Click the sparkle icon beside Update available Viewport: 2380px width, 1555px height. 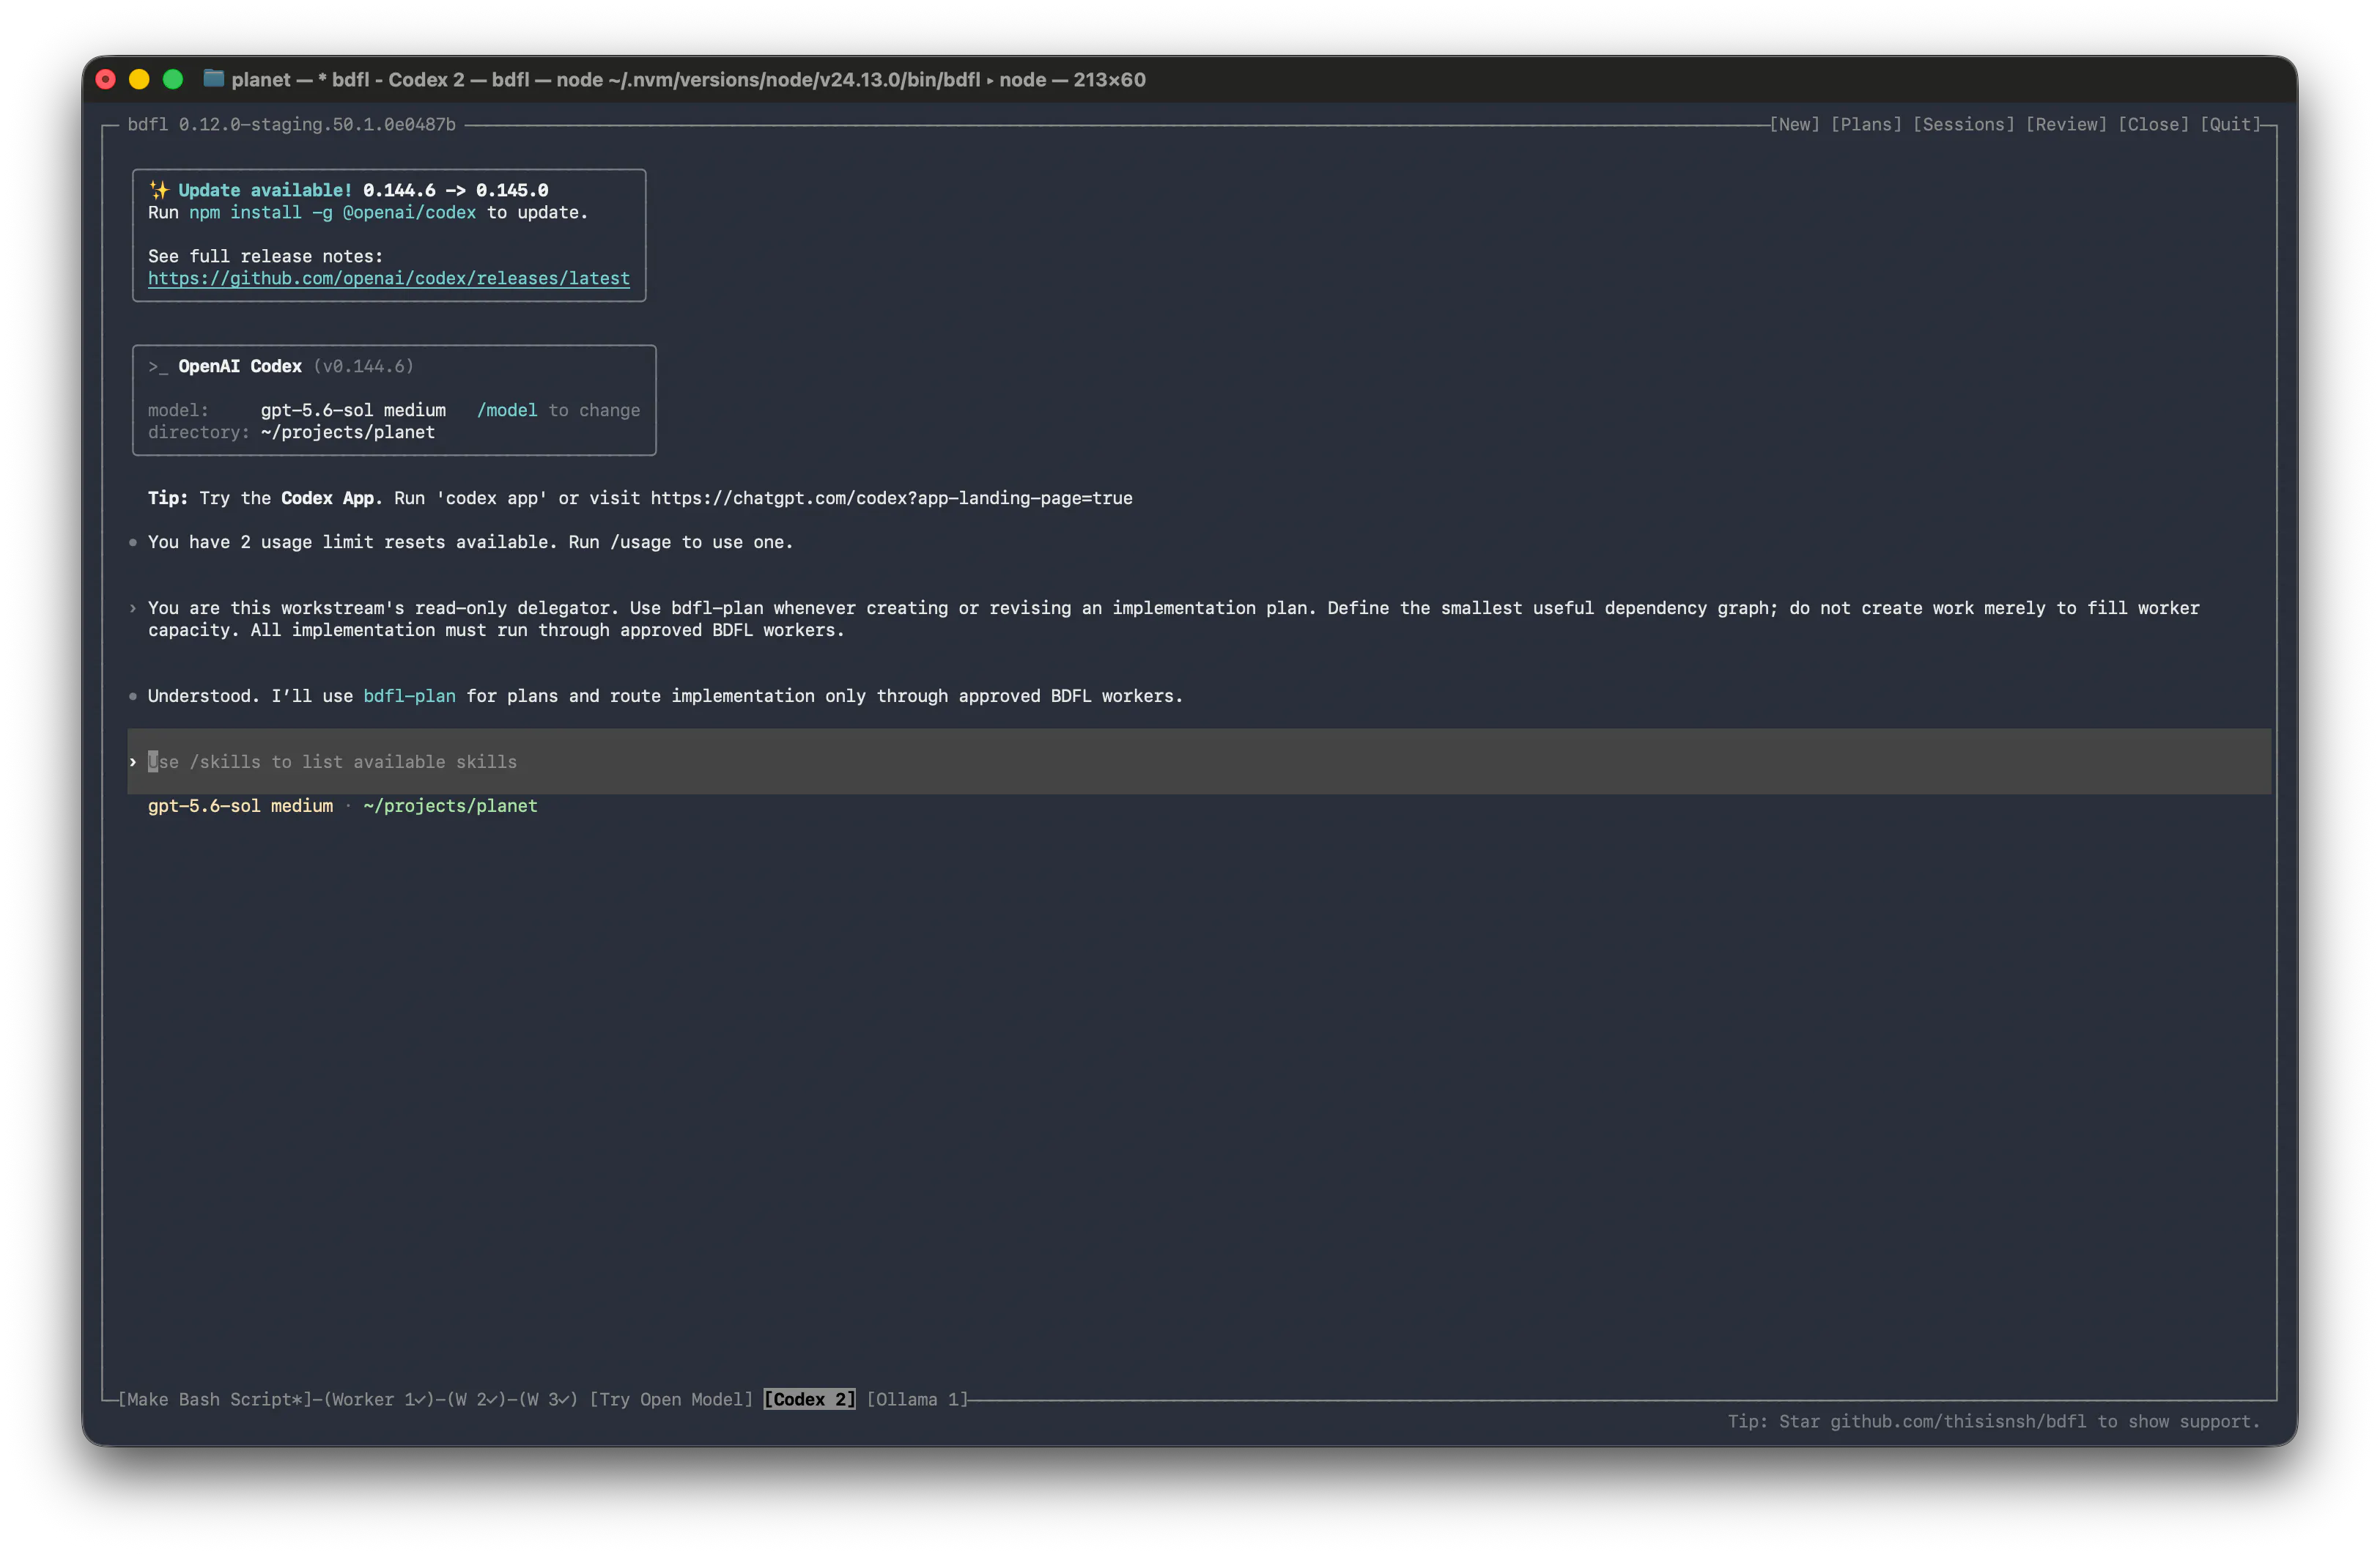point(159,190)
